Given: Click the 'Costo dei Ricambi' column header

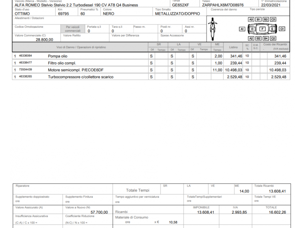Looking at the screenshot, I should (275, 44).
